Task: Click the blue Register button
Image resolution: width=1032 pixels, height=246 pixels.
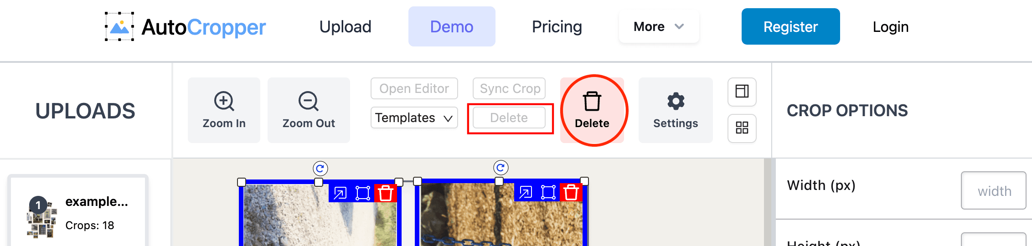Action: pos(790,26)
